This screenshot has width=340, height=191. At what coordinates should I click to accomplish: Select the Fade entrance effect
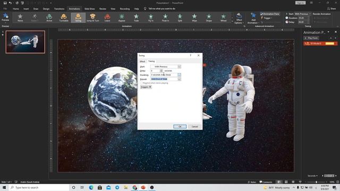(x=137, y=18)
